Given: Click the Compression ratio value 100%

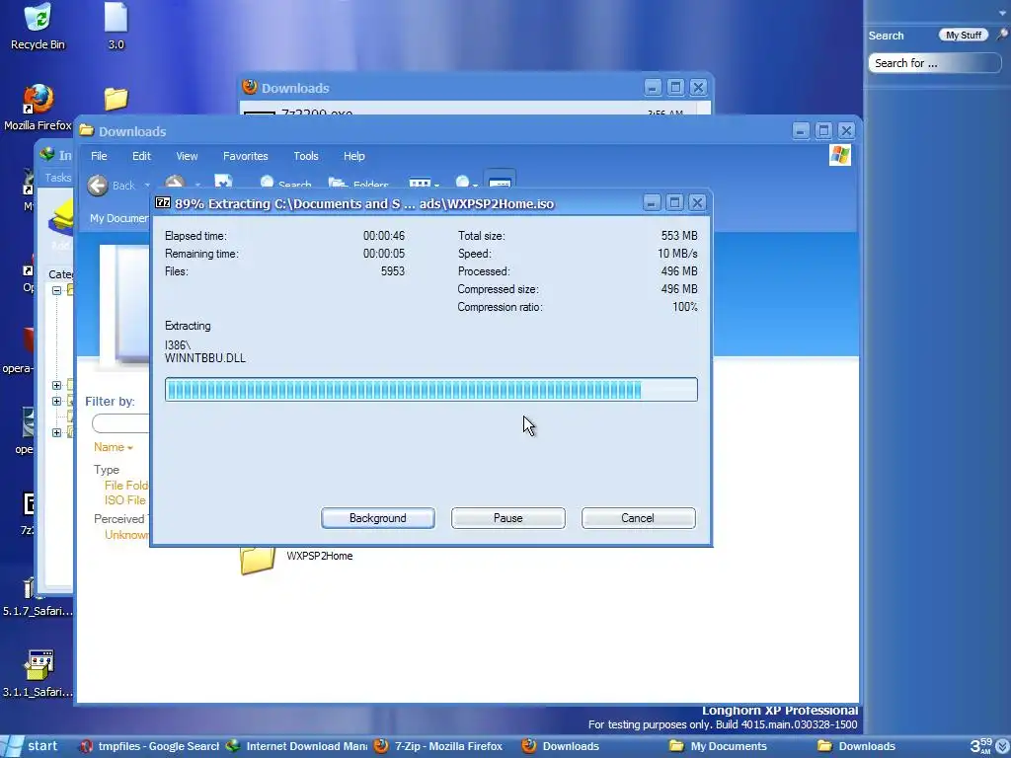Looking at the screenshot, I should tap(685, 307).
